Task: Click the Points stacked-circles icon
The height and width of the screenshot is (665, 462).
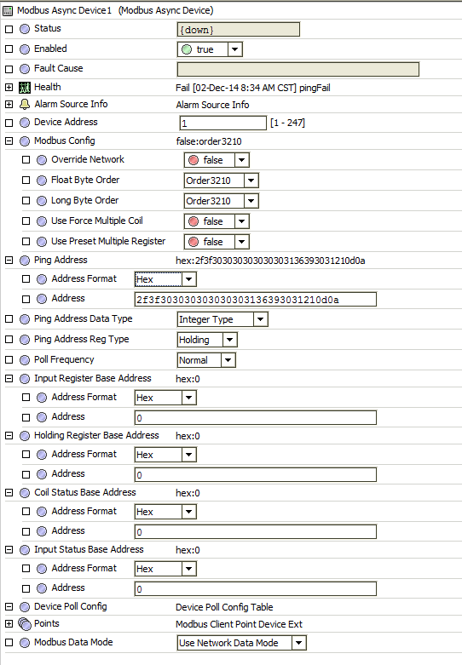Action: tap(25, 624)
